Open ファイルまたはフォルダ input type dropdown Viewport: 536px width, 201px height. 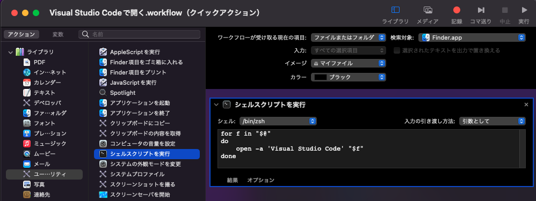[349, 38]
